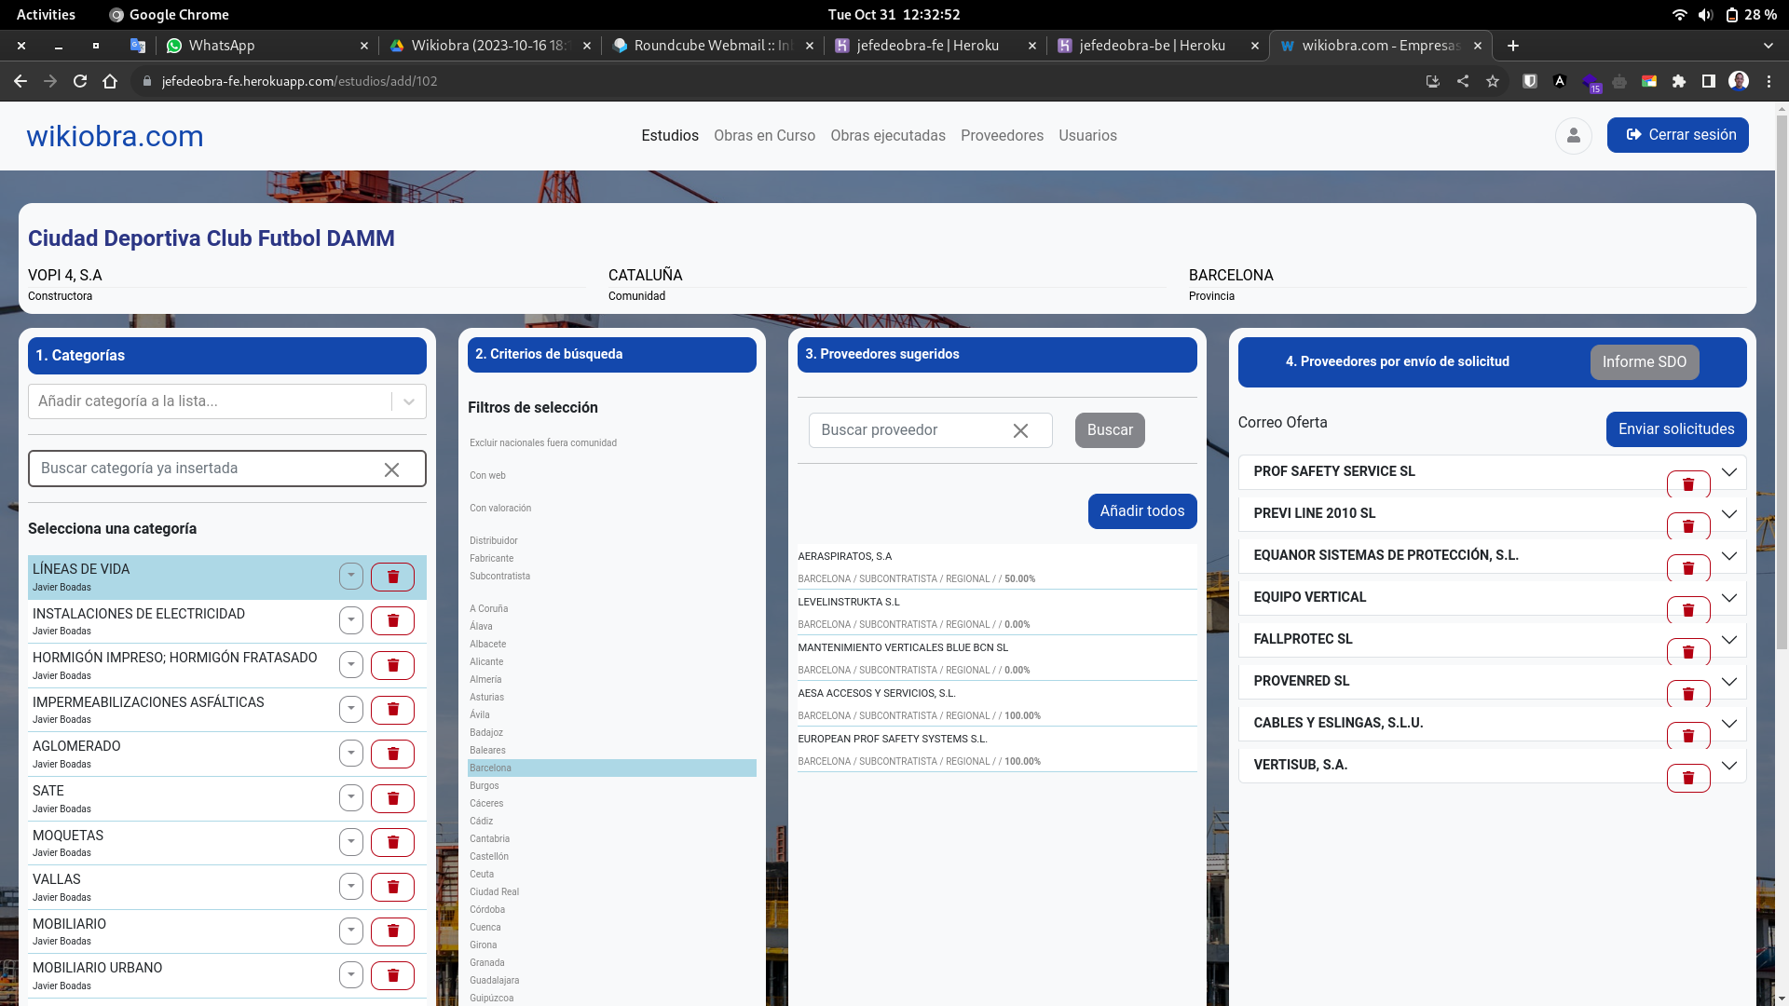The width and height of the screenshot is (1789, 1006).
Task: Bookmark this page with the star icon
Action: pyautogui.click(x=1493, y=81)
